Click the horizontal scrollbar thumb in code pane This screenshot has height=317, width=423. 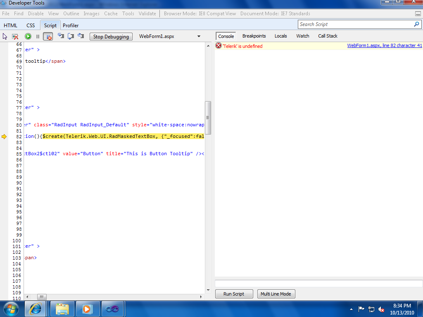point(42,297)
